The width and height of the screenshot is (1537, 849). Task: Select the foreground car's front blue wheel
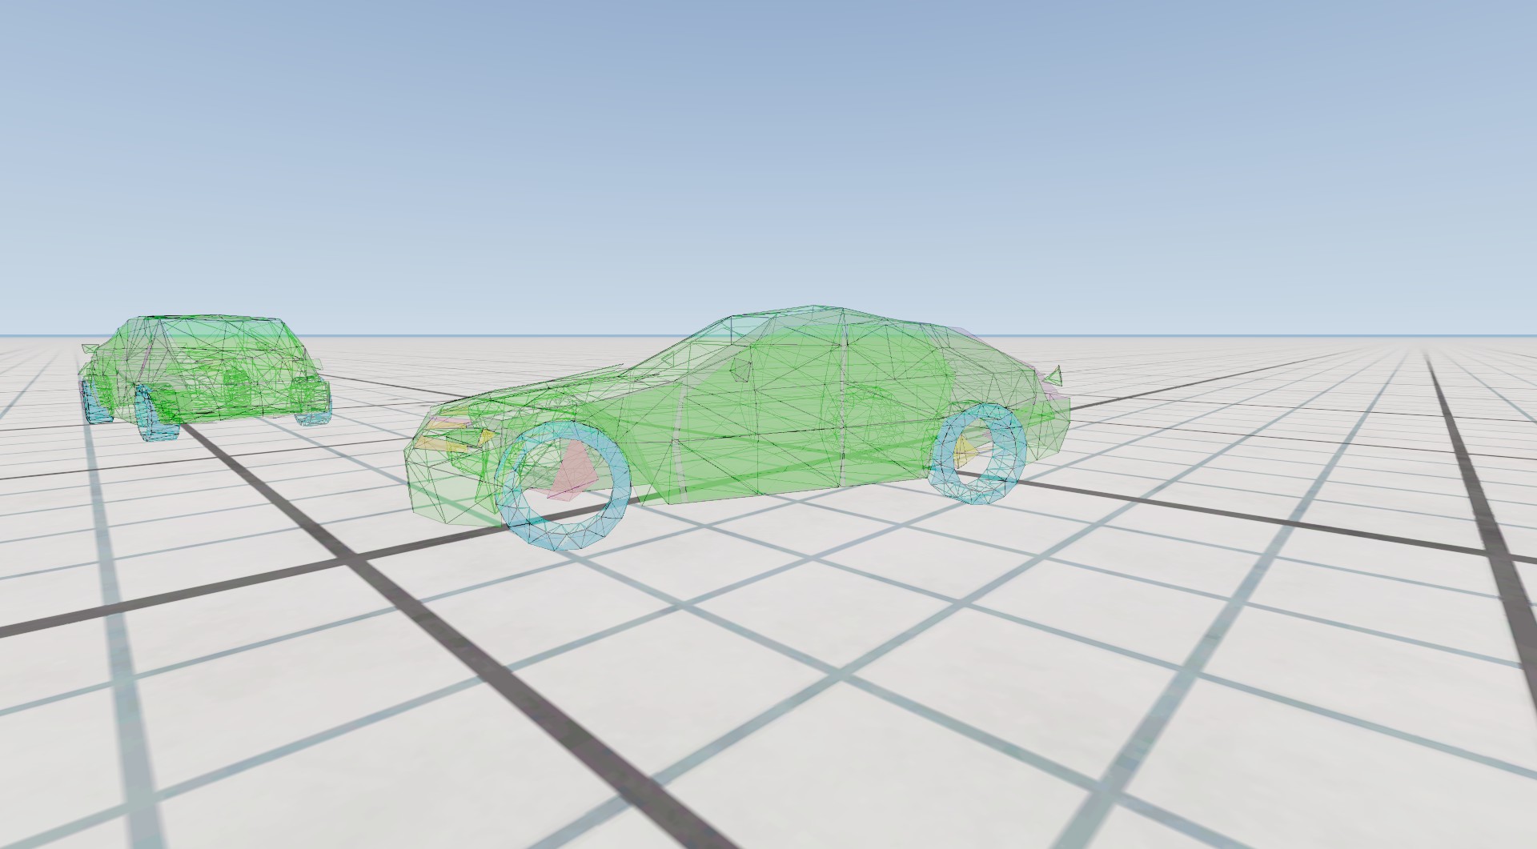[564, 485]
